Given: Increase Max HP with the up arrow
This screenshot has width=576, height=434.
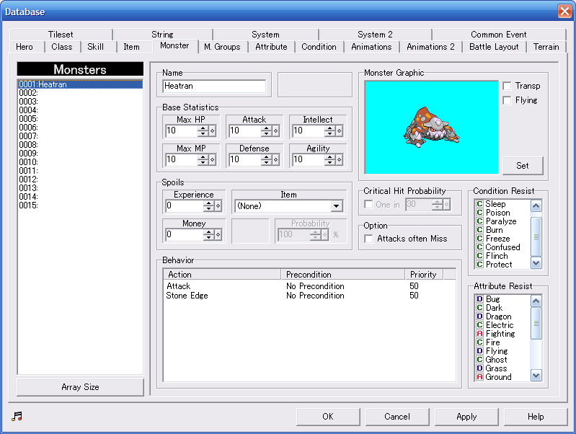Looking at the screenshot, I should 203,128.
